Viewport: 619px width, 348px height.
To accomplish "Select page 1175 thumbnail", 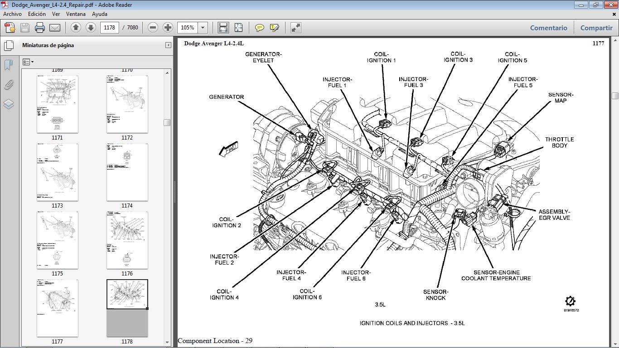I will (57, 240).
